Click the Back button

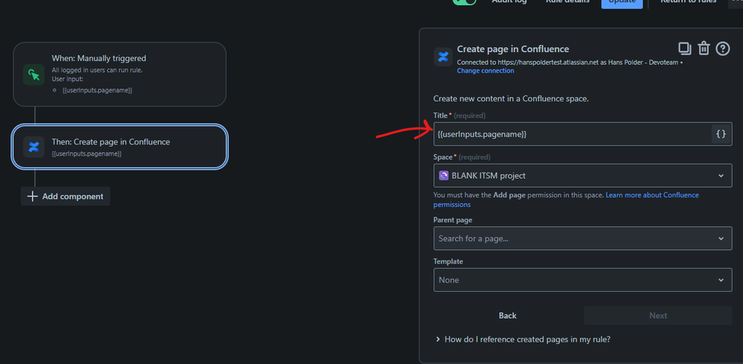[507, 316]
